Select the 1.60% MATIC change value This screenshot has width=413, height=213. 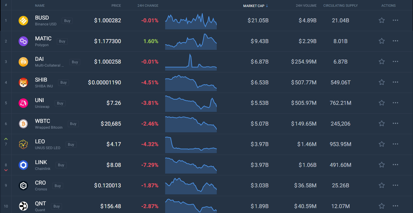(x=151, y=41)
